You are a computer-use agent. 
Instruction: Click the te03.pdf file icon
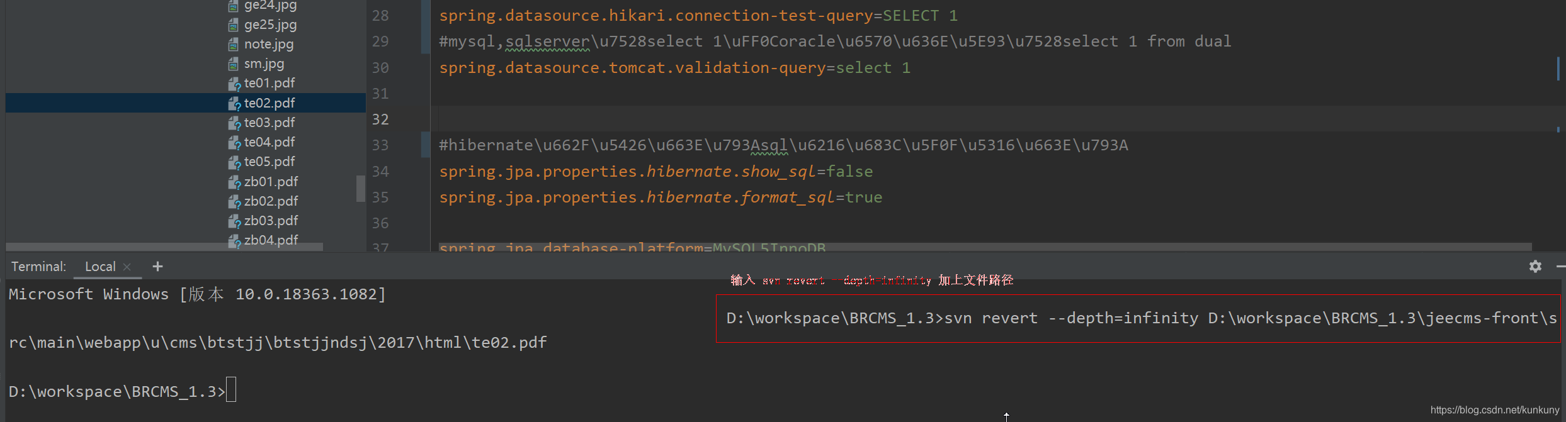click(234, 123)
